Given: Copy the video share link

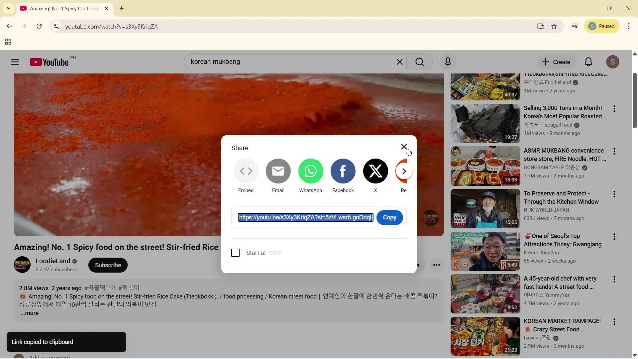Looking at the screenshot, I should pyautogui.click(x=389, y=217).
